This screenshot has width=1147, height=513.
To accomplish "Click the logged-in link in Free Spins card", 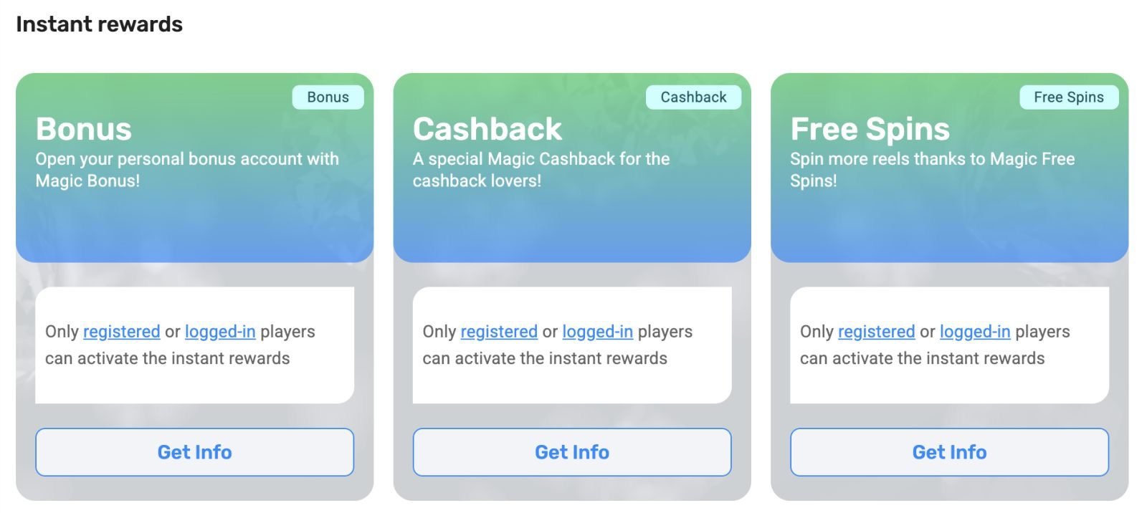I will click(x=975, y=331).
